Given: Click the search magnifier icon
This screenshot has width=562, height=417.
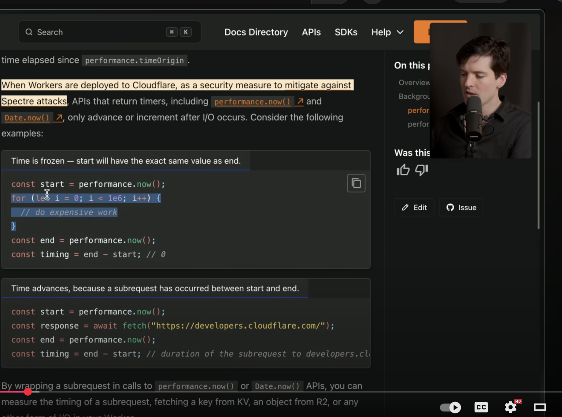Looking at the screenshot, I should point(29,32).
